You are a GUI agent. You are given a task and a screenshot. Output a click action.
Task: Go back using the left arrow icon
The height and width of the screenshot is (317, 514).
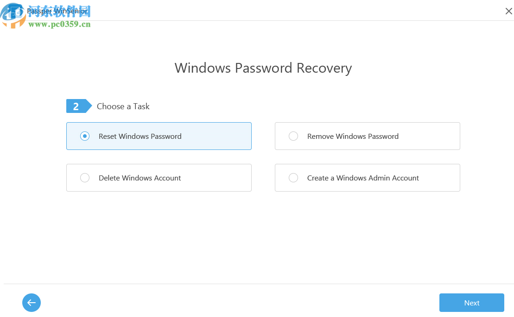(x=32, y=303)
